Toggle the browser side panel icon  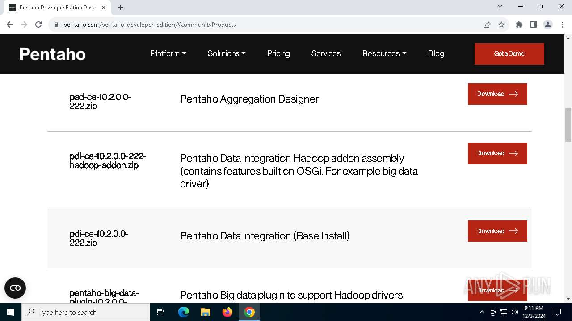pyautogui.click(x=534, y=25)
